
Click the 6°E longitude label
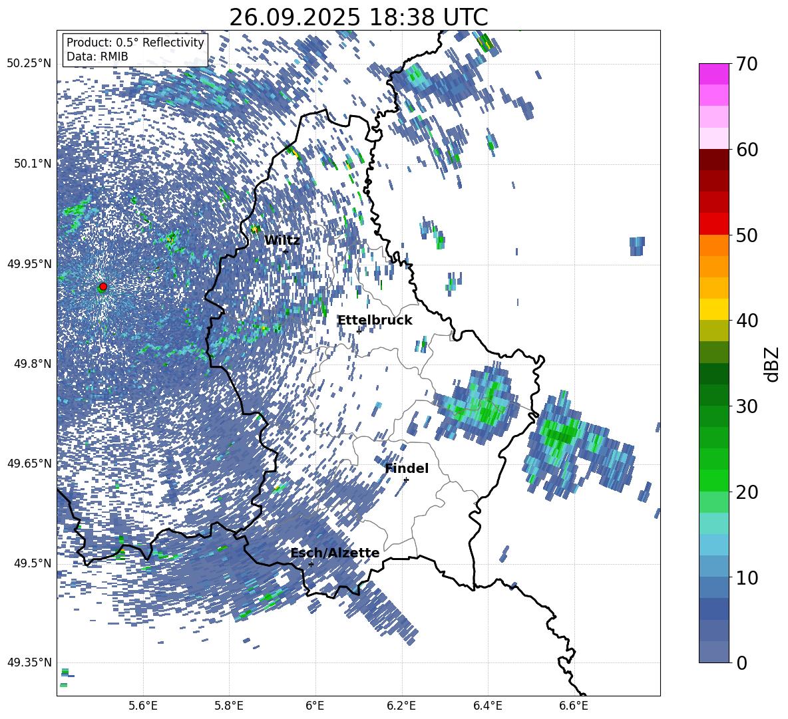coord(315,706)
